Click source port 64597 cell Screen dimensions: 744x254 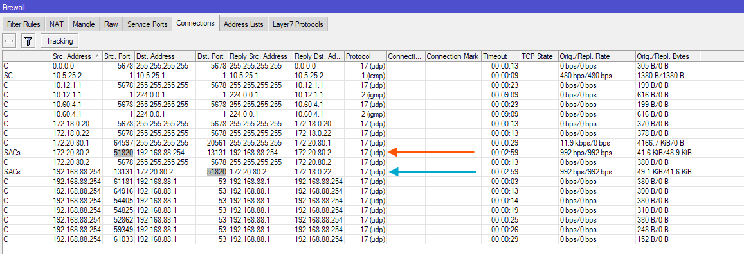[x=118, y=142]
